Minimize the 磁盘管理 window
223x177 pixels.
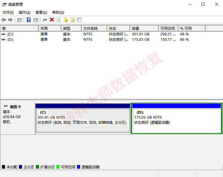(x=190, y=4)
